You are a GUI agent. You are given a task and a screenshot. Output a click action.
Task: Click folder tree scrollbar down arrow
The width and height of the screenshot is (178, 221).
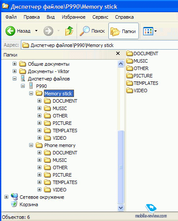tap(121, 208)
